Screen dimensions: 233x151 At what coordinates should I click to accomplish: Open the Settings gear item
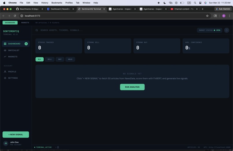coord(5,78)
